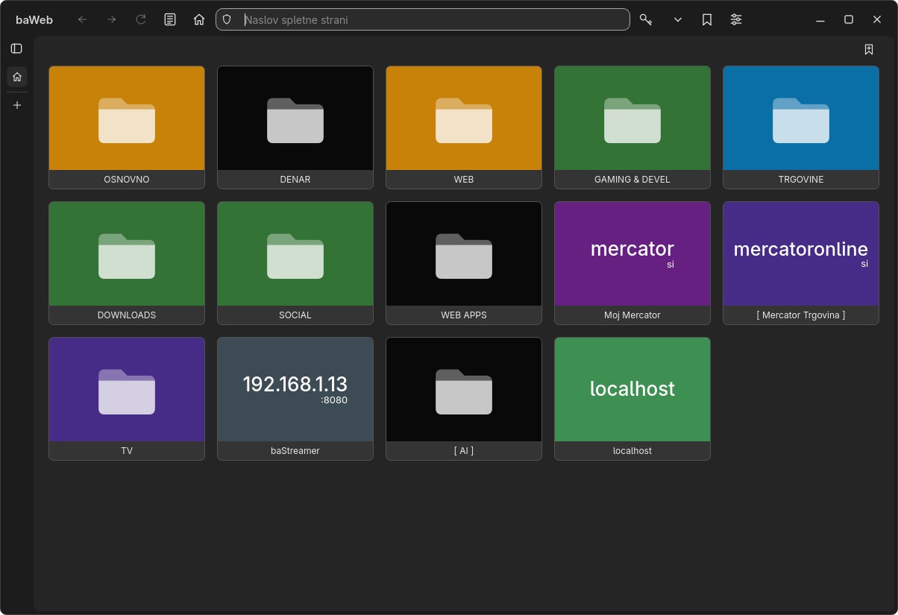Open the passwords key icon
The image size is (898, 615).
pos(646,19)
